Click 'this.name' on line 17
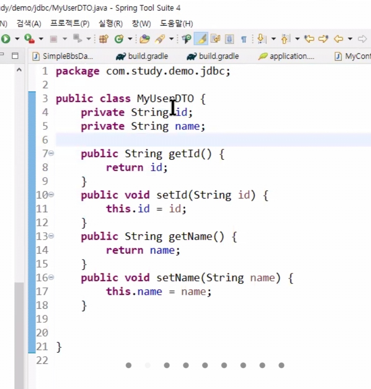Viewport: 371px width, 389px height. pyautogui.click(x=134, y=291)
